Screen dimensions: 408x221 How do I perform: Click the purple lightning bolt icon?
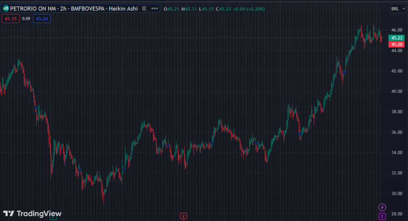click(382, 207)
